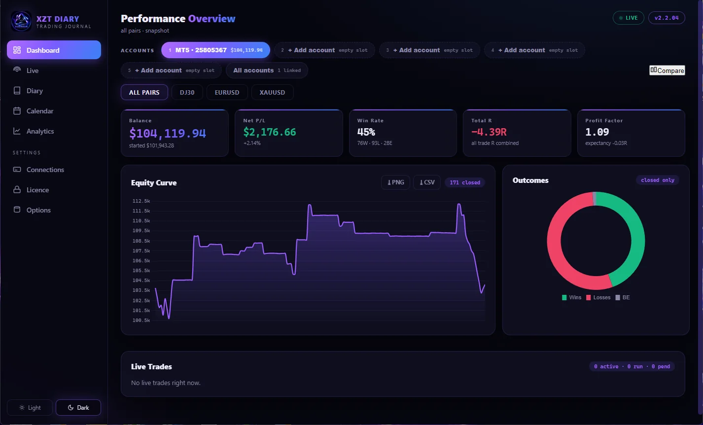
Task: Click the Calendar icon in sidebar
Action: click(x=17, y=111)
